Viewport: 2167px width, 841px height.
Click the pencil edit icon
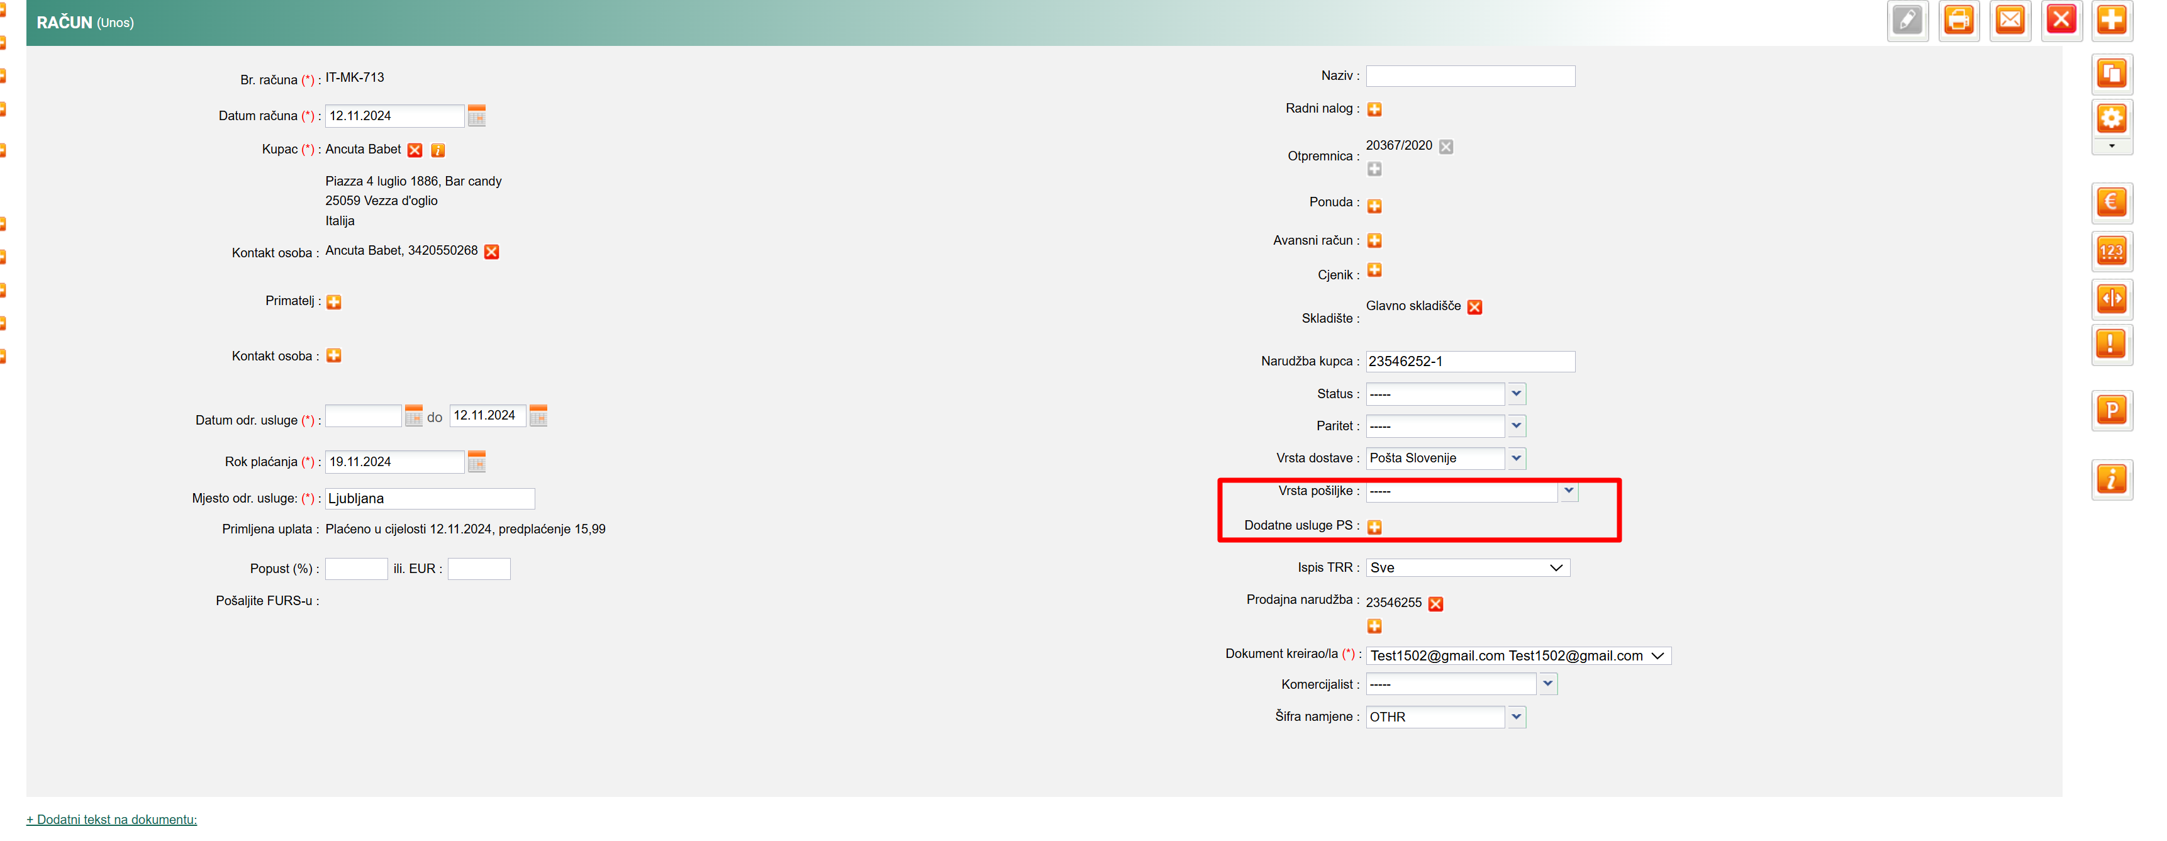1907,20
